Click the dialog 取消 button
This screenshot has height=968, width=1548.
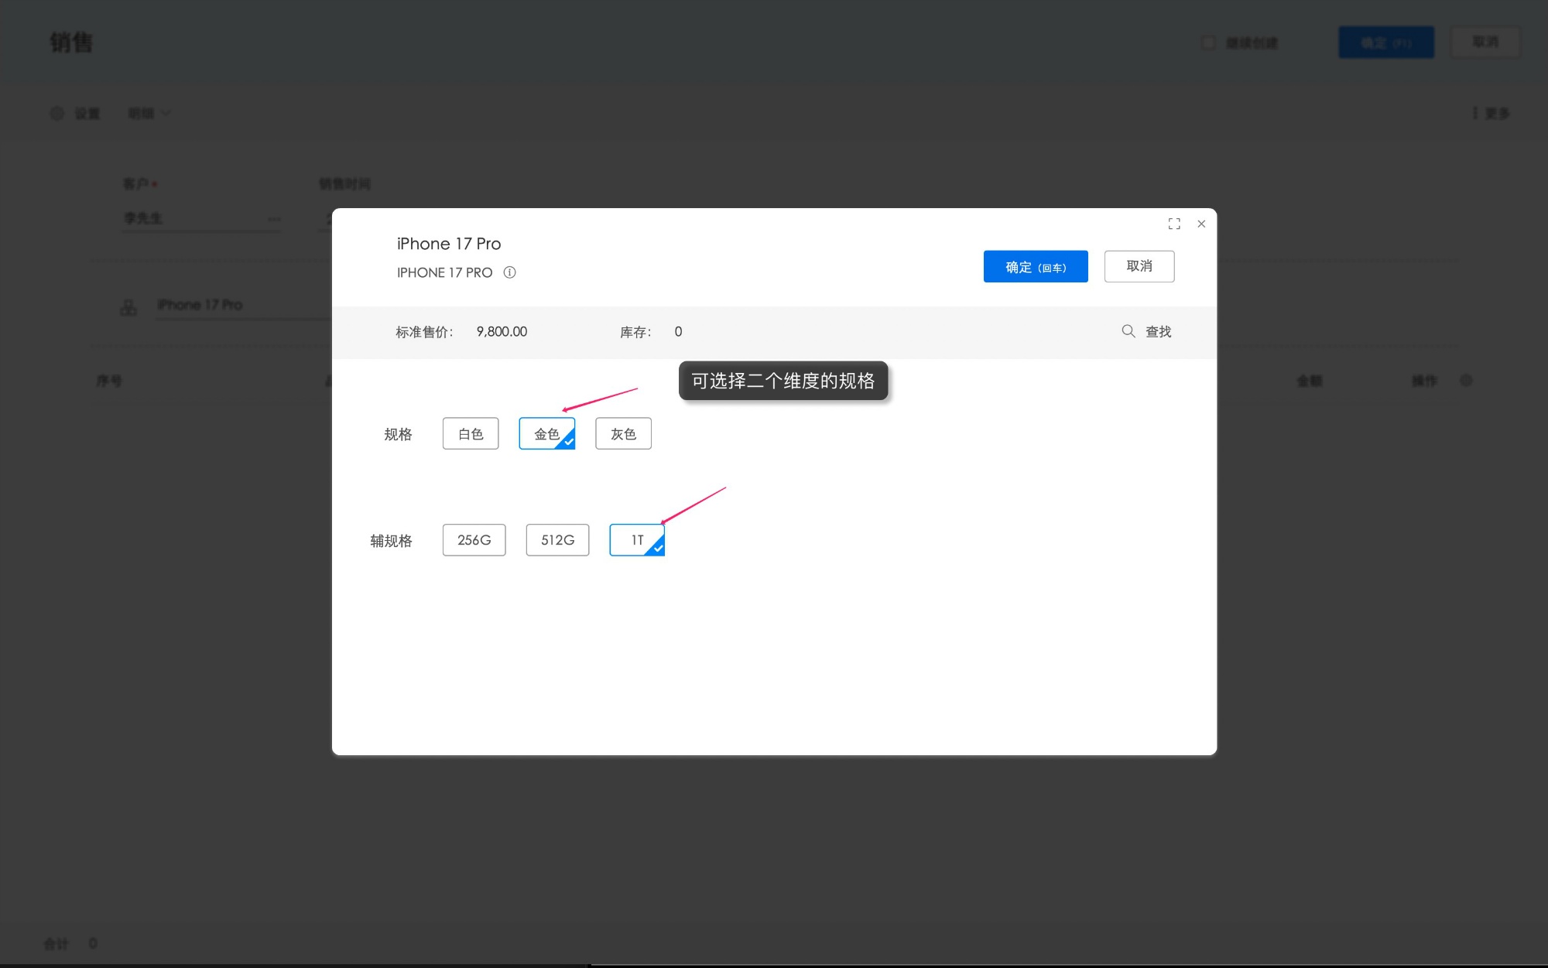coord(1139,266)
